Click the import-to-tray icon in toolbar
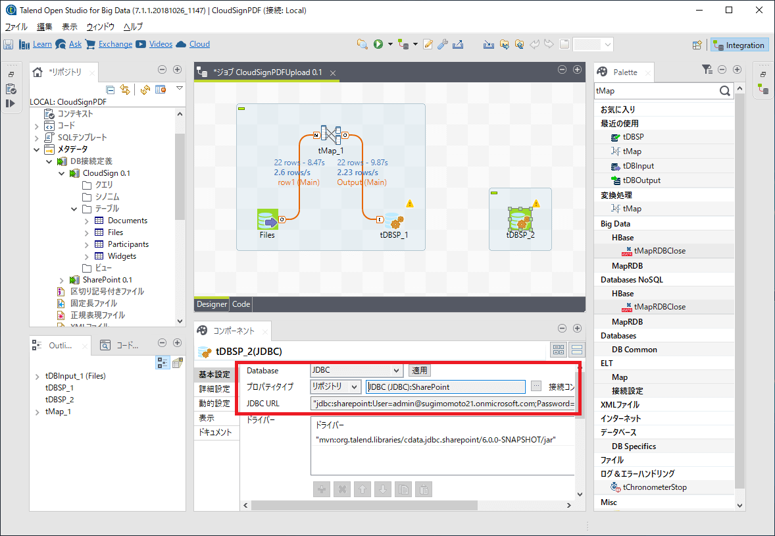This screenshot has width=775, height=536. [489, 45]
